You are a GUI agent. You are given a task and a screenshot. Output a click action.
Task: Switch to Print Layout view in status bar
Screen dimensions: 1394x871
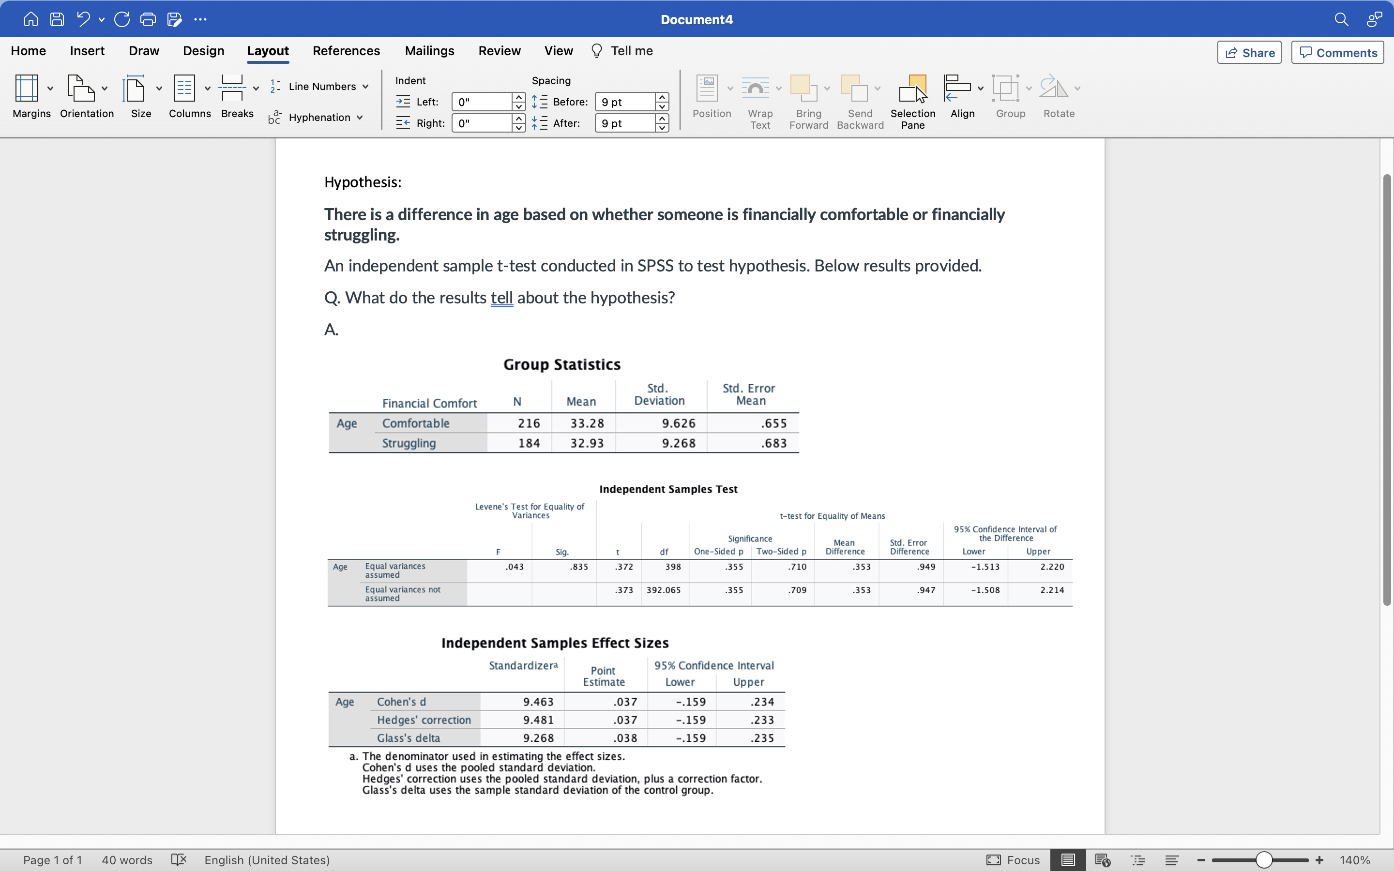1068,860
